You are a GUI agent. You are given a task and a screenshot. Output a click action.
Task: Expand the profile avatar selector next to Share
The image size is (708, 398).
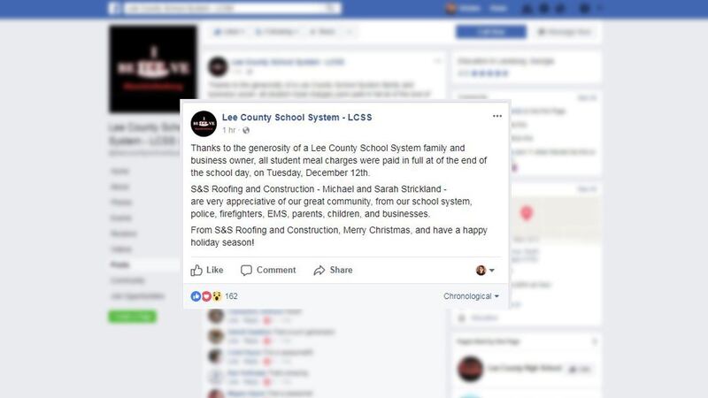tap(485, 270)
